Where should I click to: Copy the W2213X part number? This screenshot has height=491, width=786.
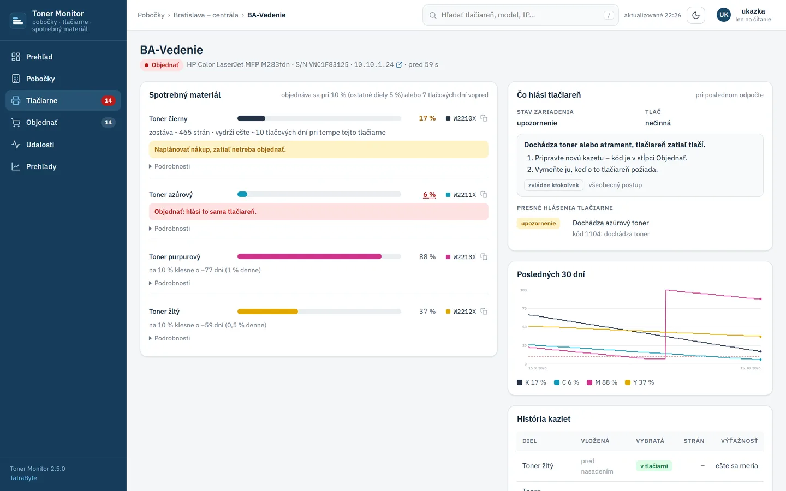coord(484,257)
